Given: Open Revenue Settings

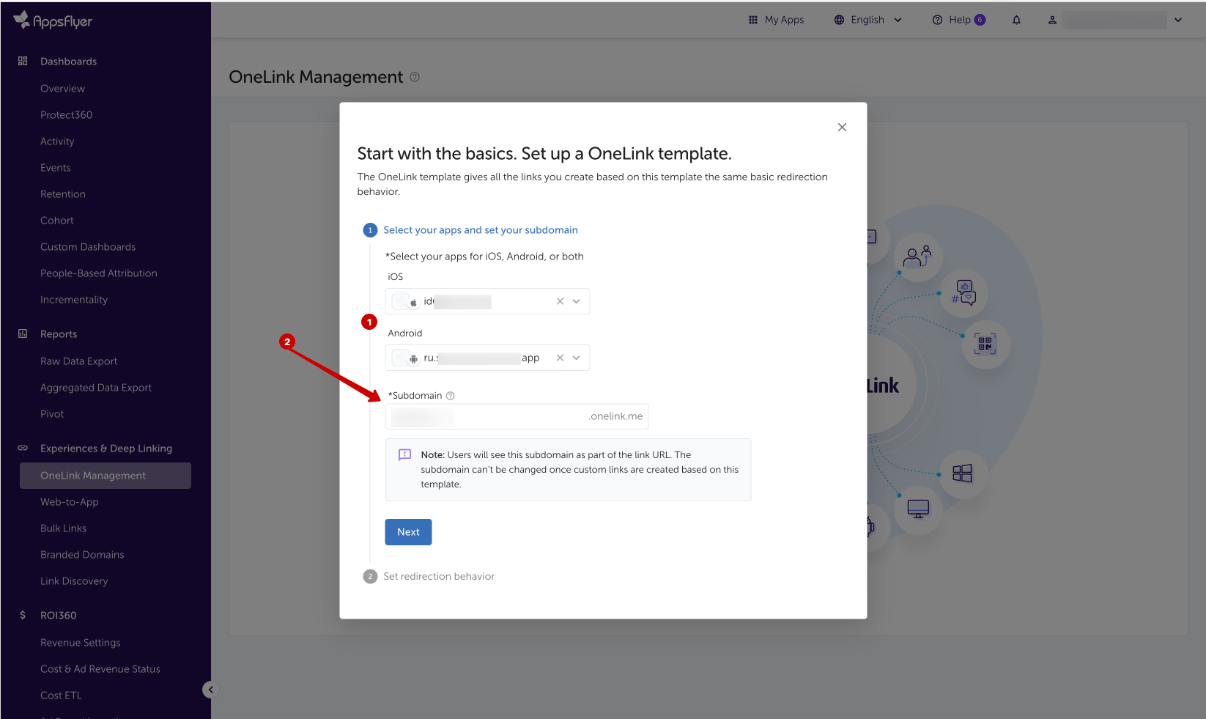Looking at the screenshot, I should click(81, 643).
